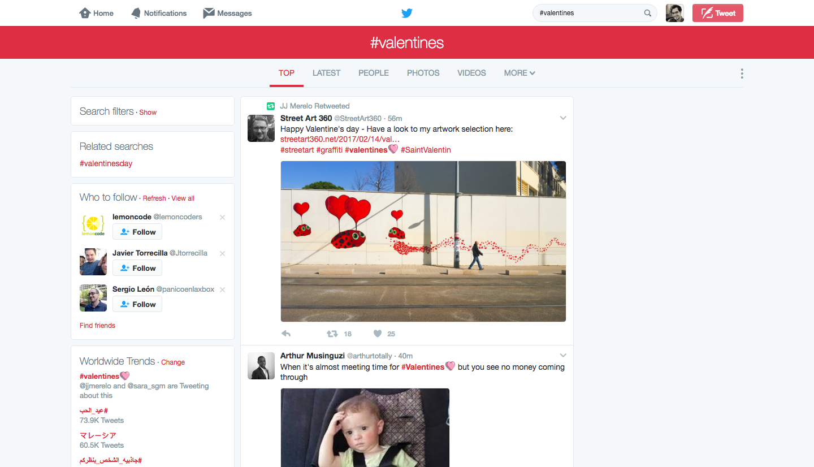
Task: Open the streetart360.net article link
Action: [340, 140]
